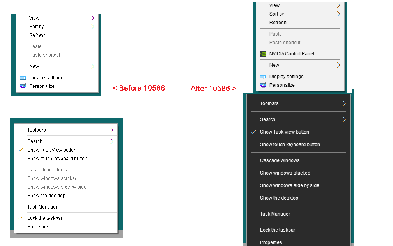Select Task Manager in light taskbar menu
393x246 pixels.
pyautogui.click(x=42, y=207)
